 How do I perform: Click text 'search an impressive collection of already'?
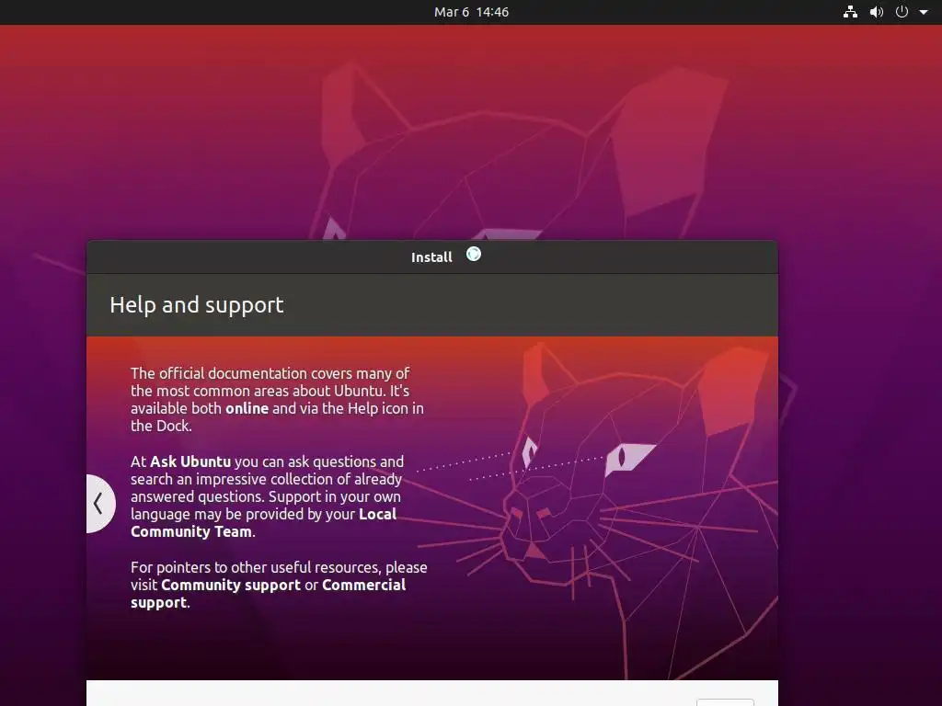tap(266, 479)
